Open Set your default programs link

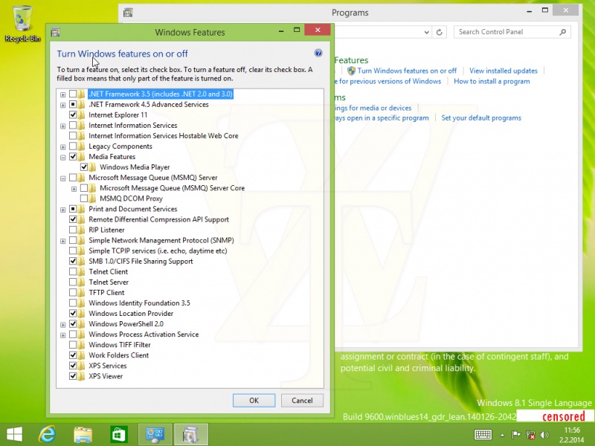[x=481, y=118]
